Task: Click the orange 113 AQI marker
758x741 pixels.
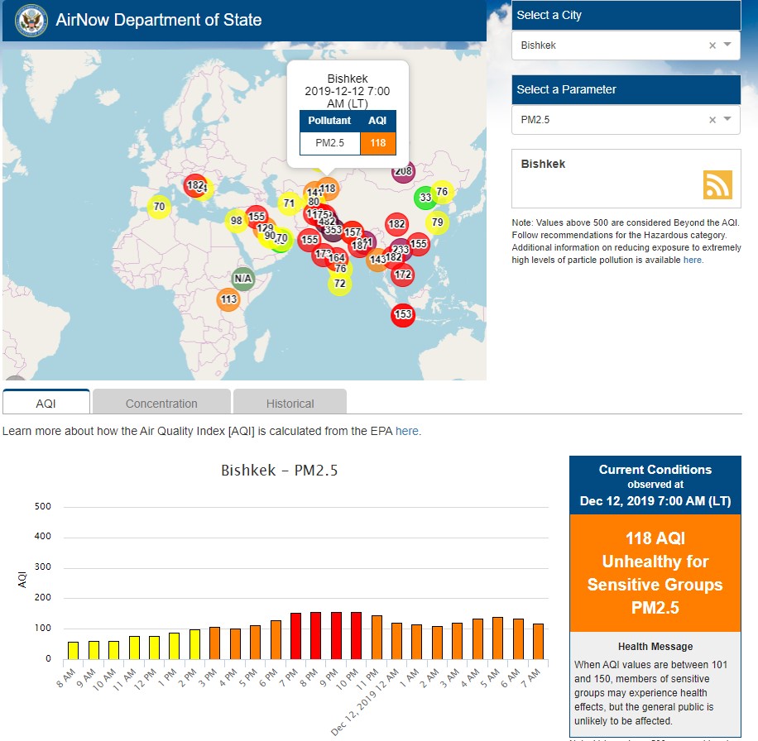Action: click(229, 299)
